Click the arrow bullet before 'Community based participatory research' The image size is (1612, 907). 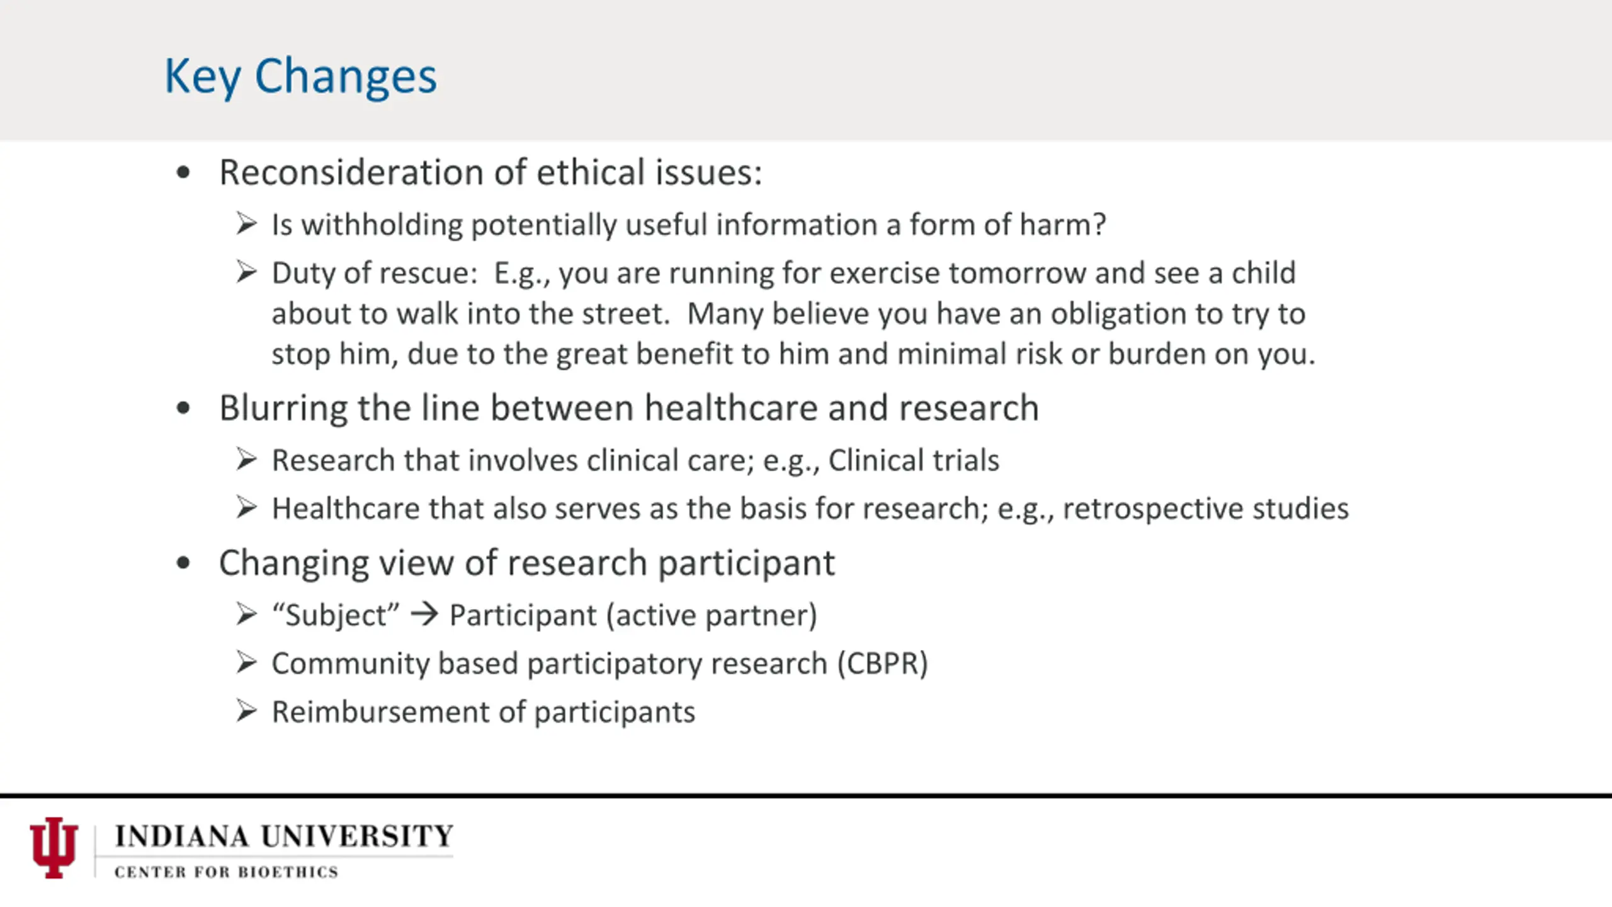point(247,663)
